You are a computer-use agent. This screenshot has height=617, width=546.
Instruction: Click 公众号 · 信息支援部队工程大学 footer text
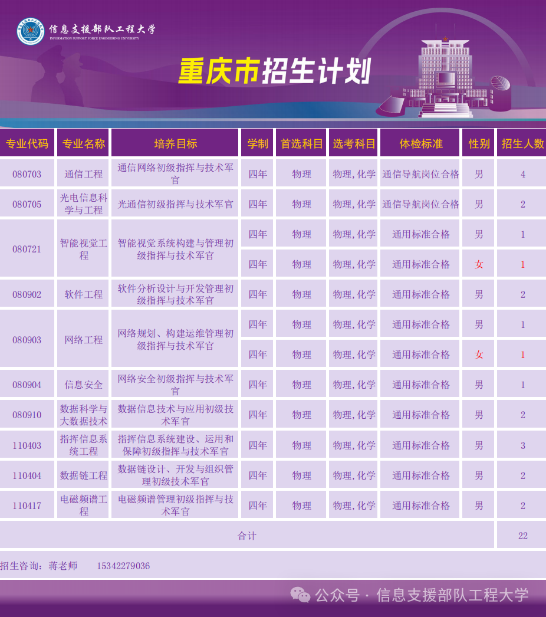pos(422,595)
